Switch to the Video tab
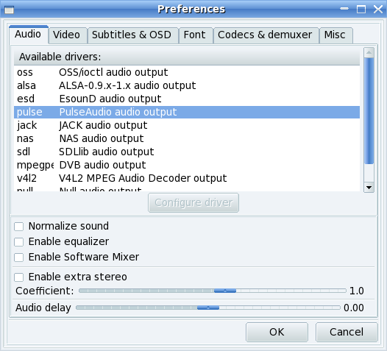Screen dimensions: 387x351 (68, 35)
